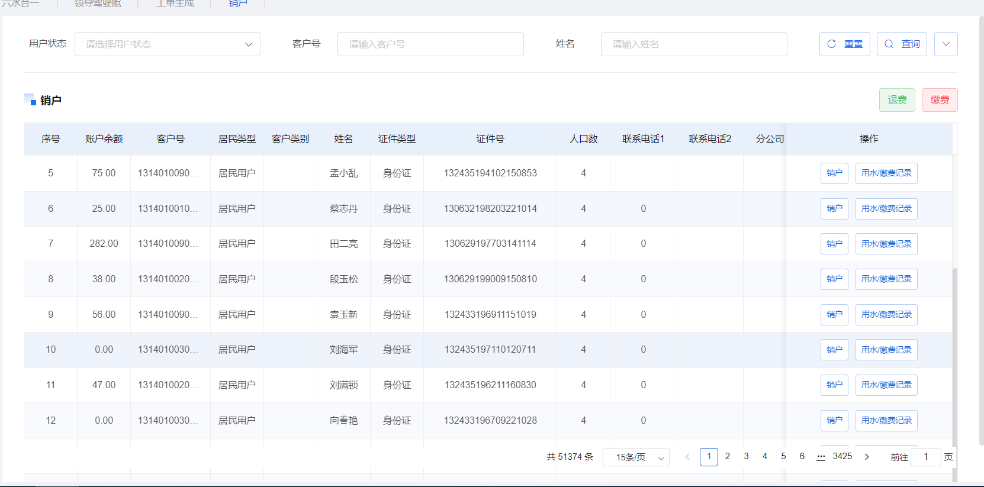Open 用水/缴费记录 for 刘满锁
Viewport: 984px width, 487px height.
click(x=886, y=385)
